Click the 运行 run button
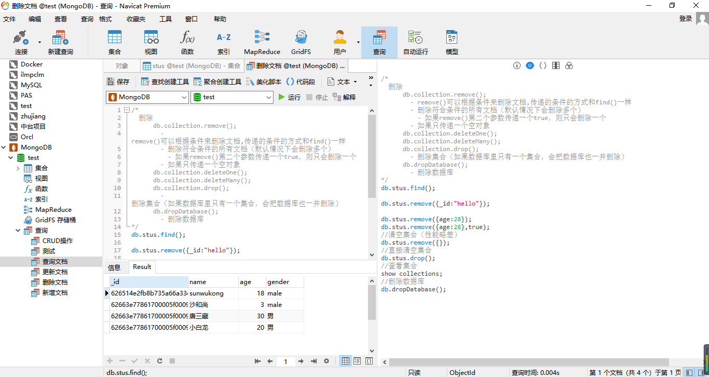 tap(290, 97)
